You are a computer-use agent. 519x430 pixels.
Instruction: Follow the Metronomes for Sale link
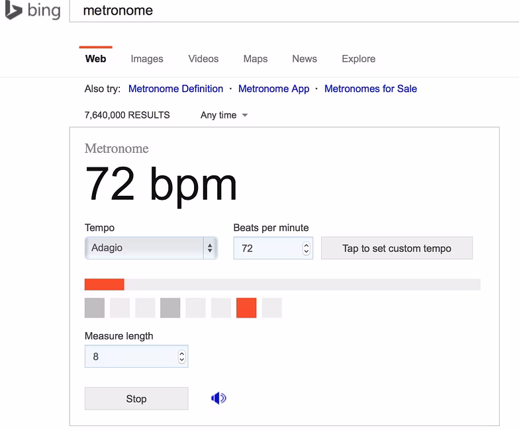(x=371, y=89)
